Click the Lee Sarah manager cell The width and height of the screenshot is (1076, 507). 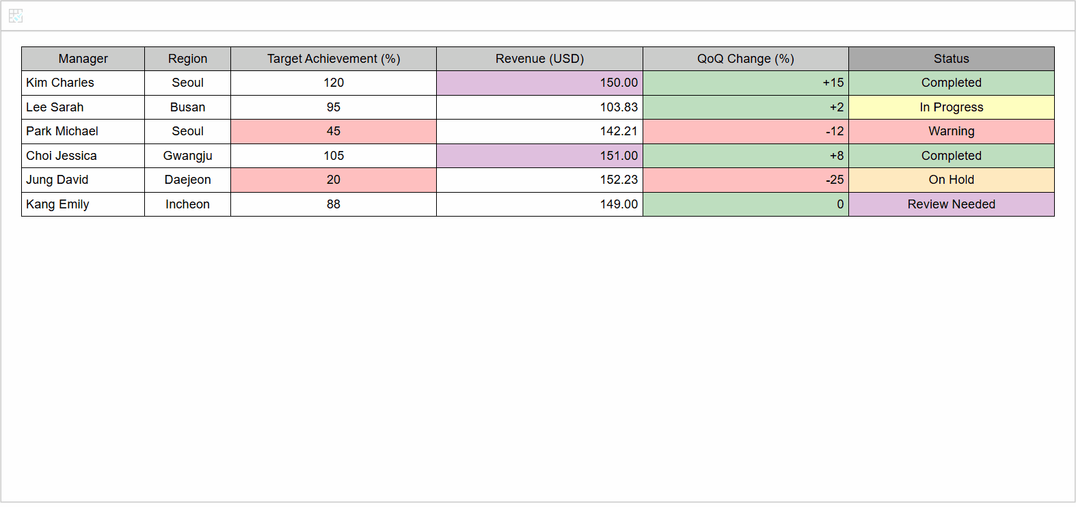pos(83,107)
